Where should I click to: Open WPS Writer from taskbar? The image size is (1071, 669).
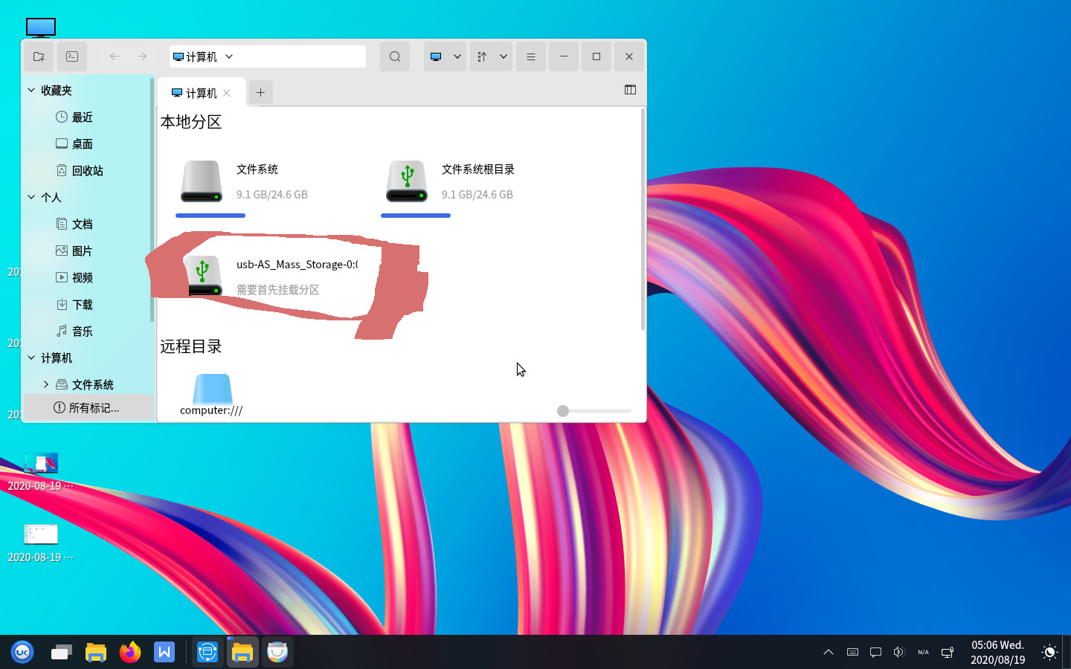pos(164,652)
